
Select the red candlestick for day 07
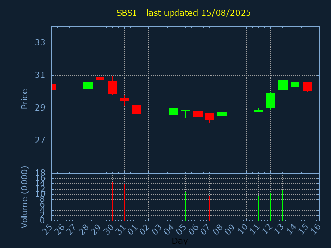pos(209,116)
